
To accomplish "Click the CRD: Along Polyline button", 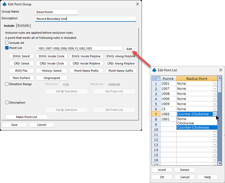I will [121, 63].
